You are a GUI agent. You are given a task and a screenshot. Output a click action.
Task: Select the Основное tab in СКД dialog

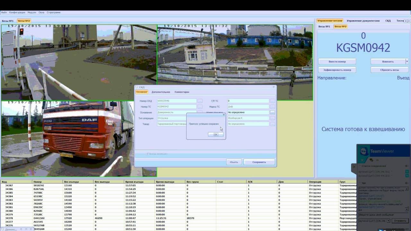coord(142,92)
